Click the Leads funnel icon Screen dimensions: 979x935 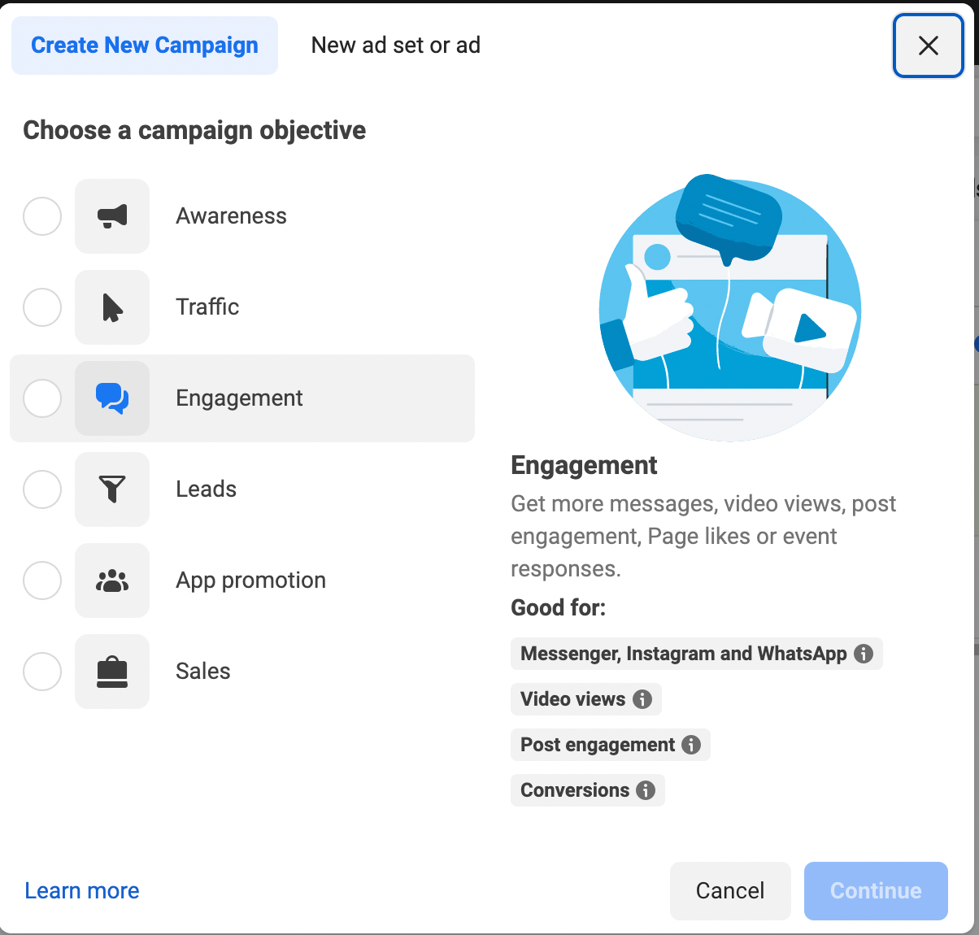[112, 489]
